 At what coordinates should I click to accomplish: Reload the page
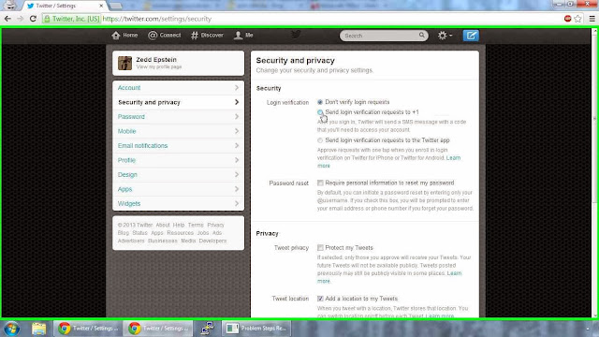33,19
